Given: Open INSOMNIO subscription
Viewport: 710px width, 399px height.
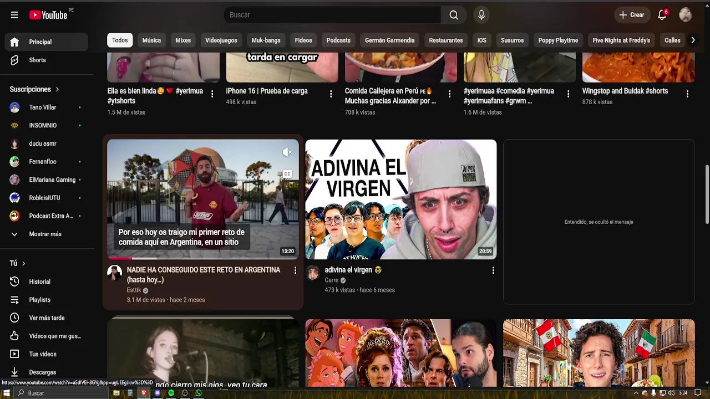Looking at the screenshot, I should point(47,125).
